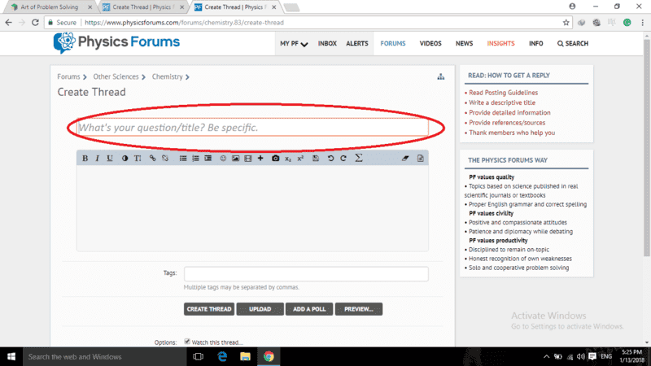Insert an unordered bullet list
Image resolution: width=651 pixels, height=366 pixels.
coord(182,158)
